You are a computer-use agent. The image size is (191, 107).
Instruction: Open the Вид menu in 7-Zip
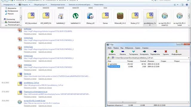[122, 48]
